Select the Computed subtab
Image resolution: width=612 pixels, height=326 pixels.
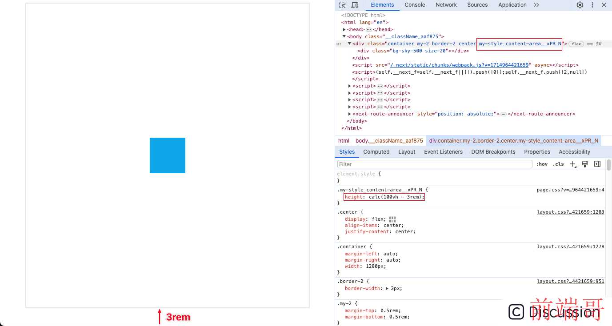[x=376, y=152]
